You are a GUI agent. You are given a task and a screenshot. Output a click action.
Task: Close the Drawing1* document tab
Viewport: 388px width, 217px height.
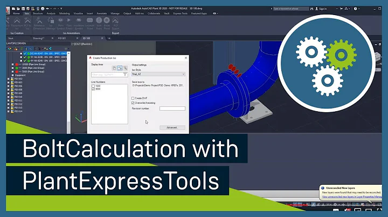click(52, 38)
